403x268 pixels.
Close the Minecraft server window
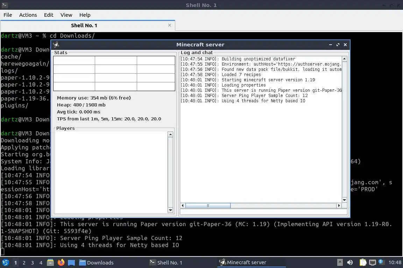(x=345, y=45)
